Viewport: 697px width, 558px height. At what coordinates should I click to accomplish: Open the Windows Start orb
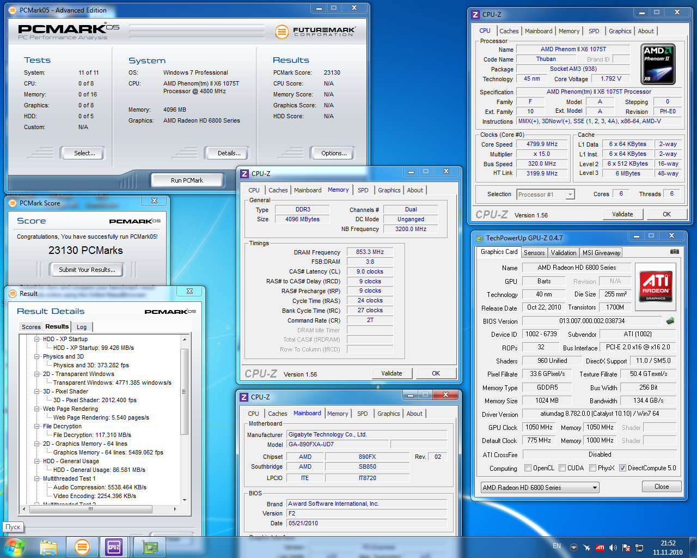[x=15, y=547]
